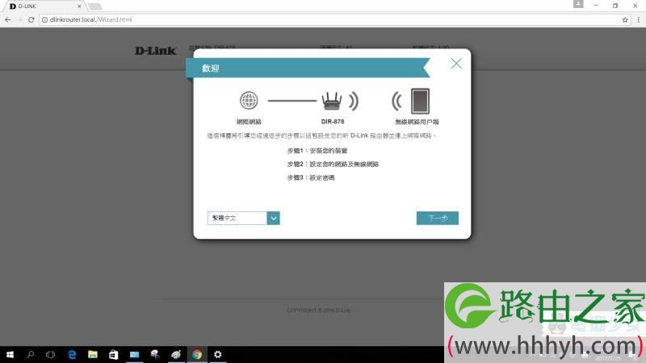Click the DIR-878 router icon
The image size is (646, 363).
coord(332,101)
